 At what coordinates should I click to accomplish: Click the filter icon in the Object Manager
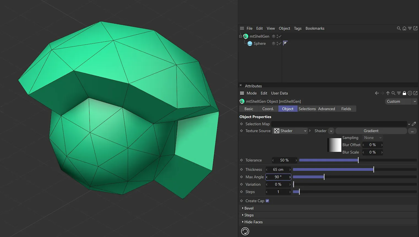[x=410, y=28]
